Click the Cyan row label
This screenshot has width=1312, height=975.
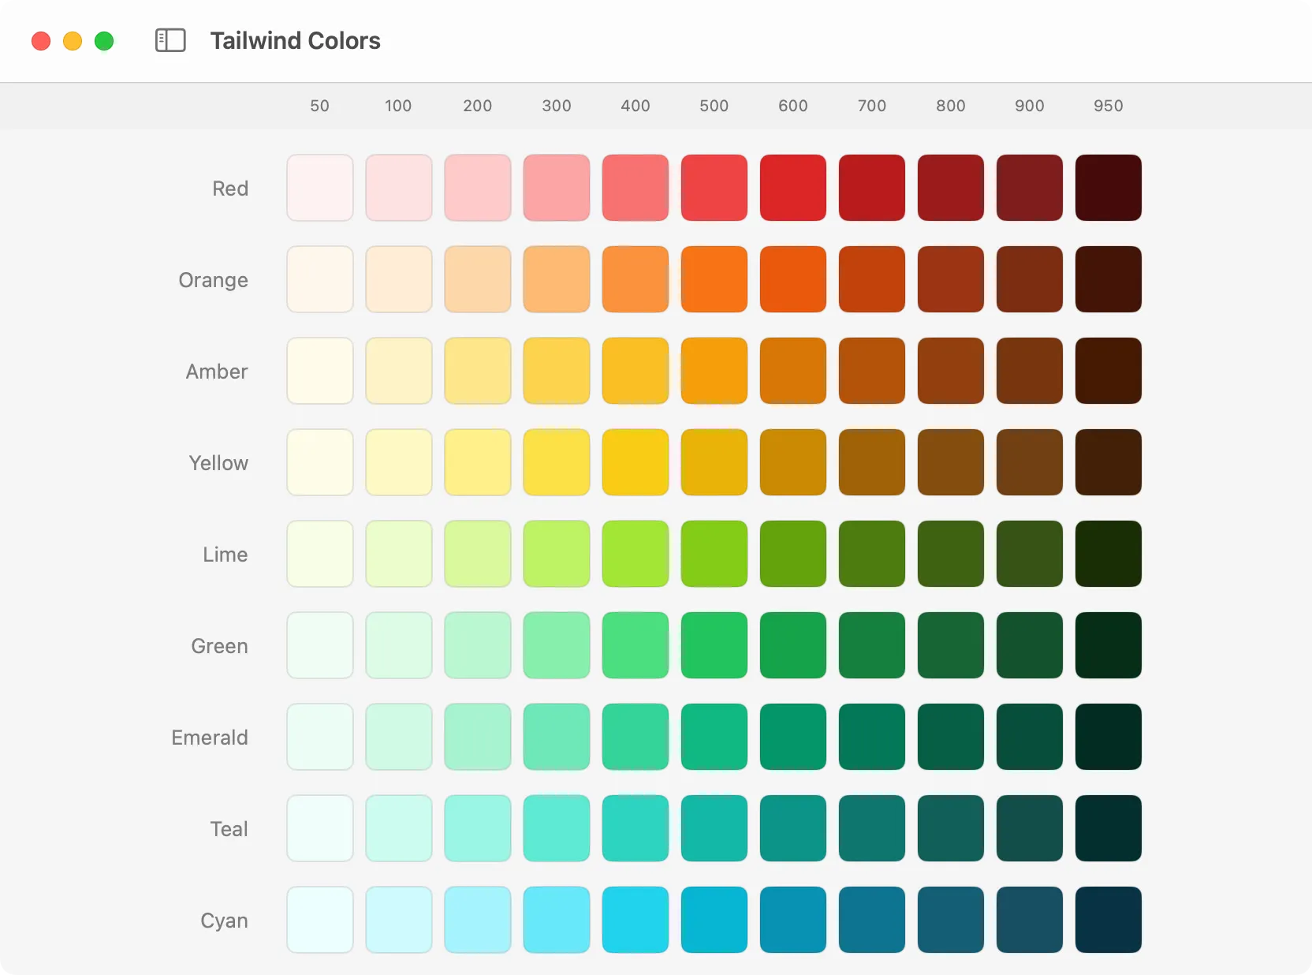coord(224,921)
